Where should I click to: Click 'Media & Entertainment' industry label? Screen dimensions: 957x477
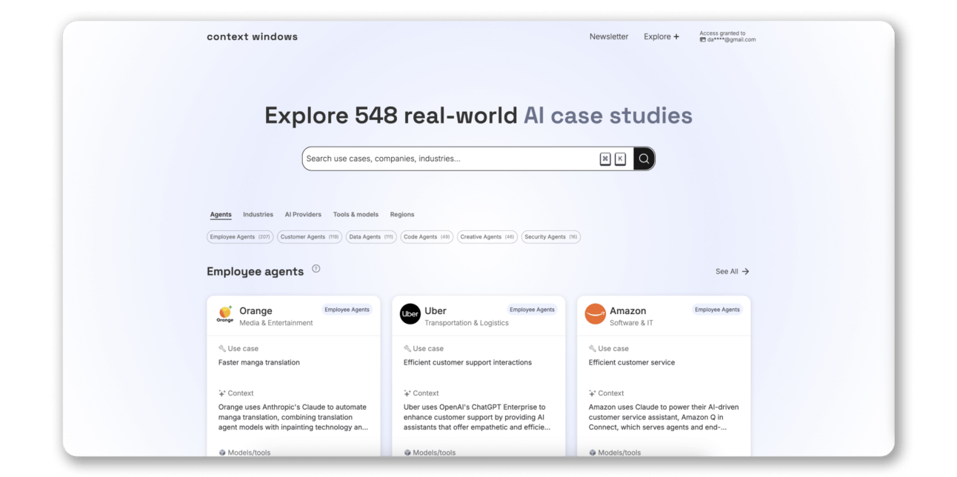pos(276,323)
